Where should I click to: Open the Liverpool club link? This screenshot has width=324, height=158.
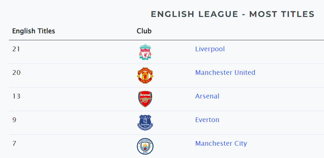click(210, 49)
